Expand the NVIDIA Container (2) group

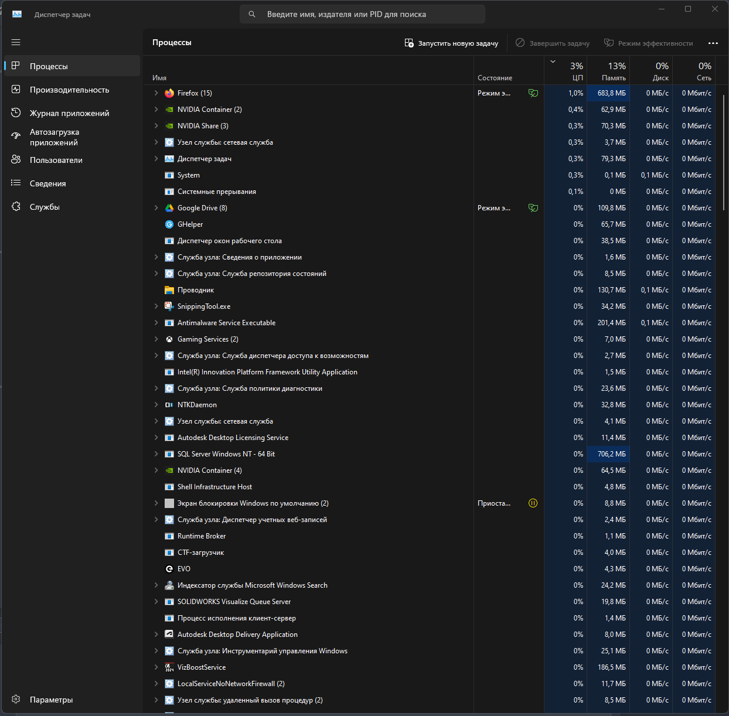pyautogui.click(x=156, y=110)
